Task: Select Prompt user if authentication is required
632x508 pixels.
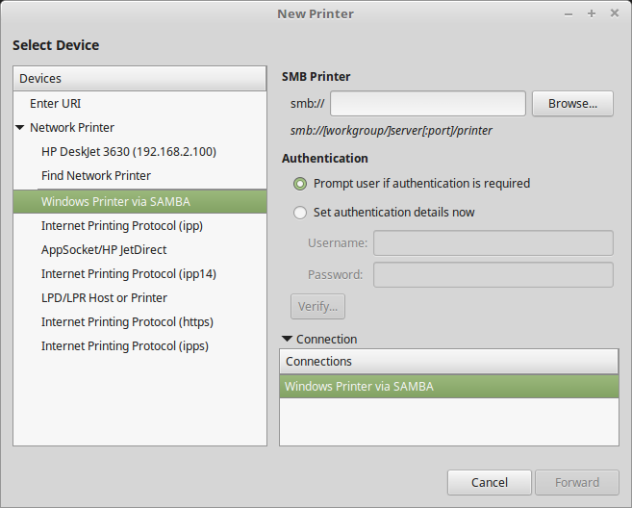Action: [x=300, y=183]
